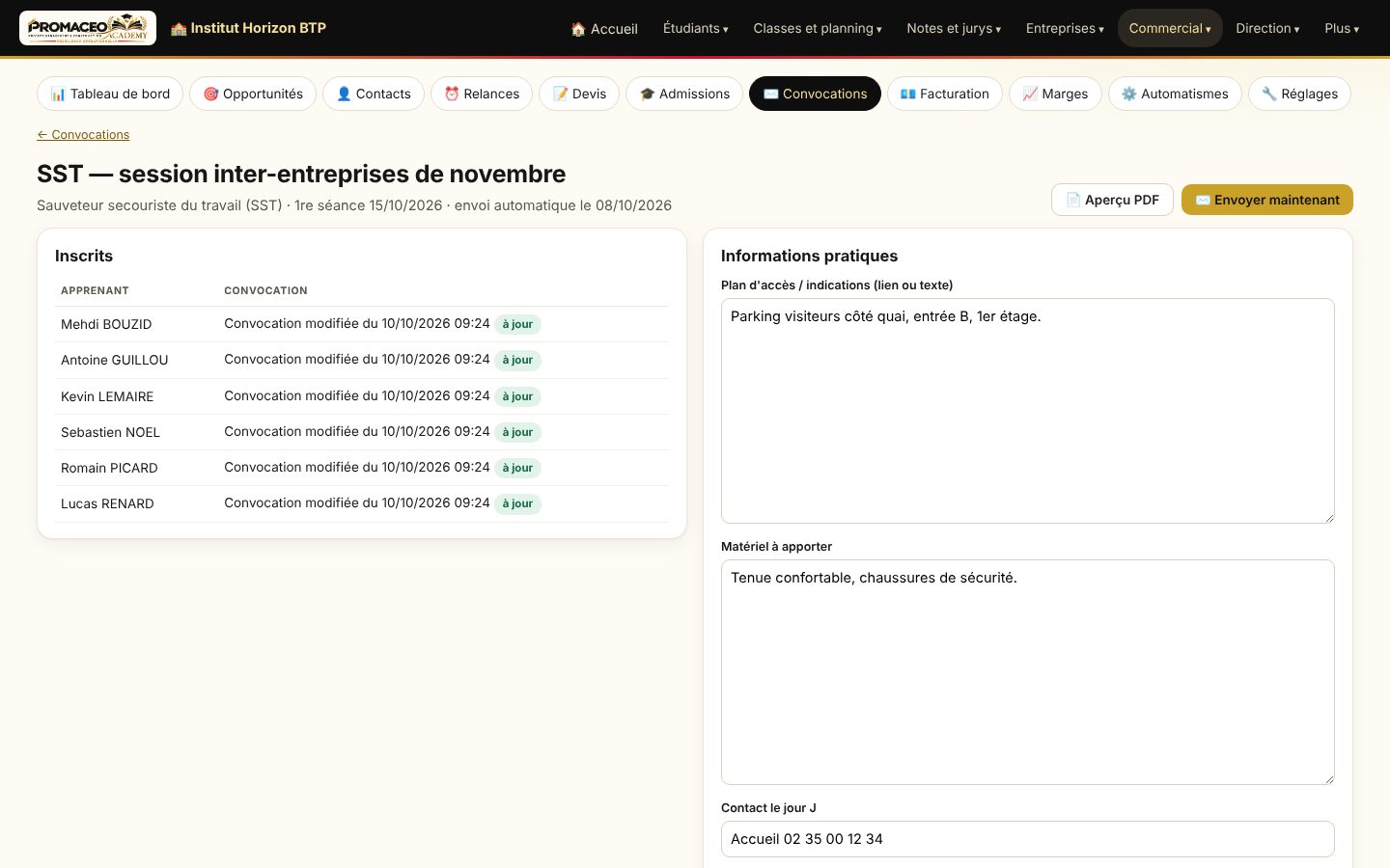Click the bar chart icon in Tableau de bord

[58, 94]
